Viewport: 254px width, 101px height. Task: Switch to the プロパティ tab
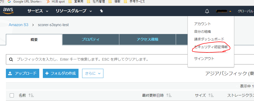pos(91,40)
